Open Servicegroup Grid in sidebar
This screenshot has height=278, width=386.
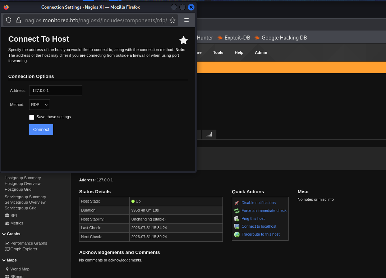pyautogui.click(x=20, y=208)
